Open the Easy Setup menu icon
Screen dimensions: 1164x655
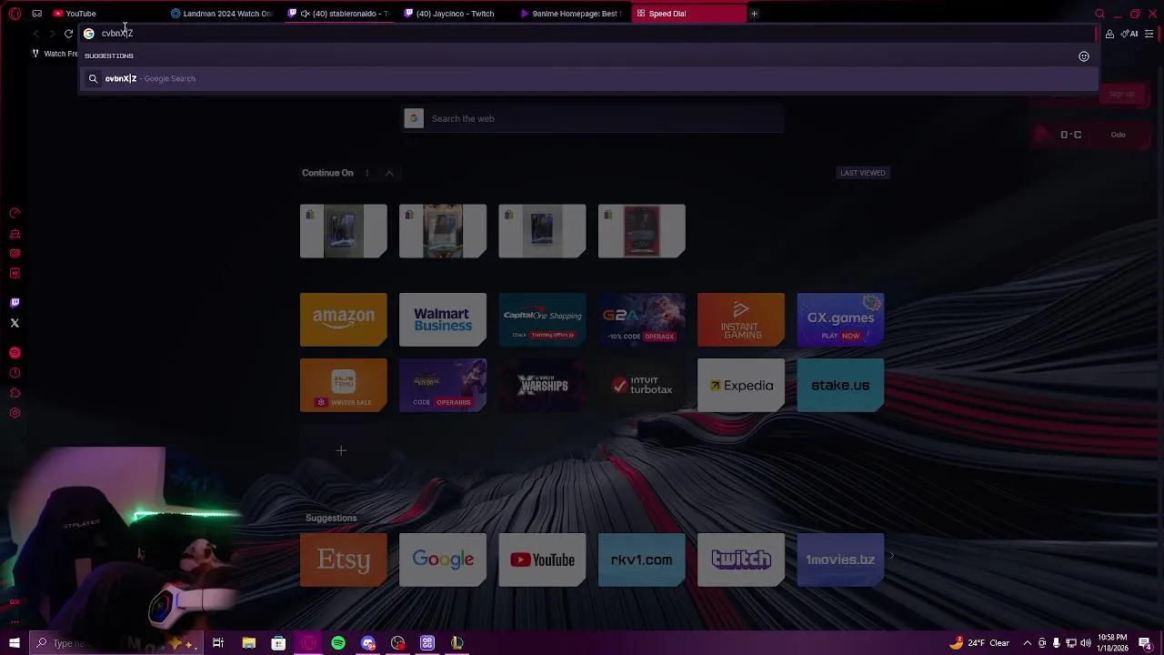coord(1149,34)
